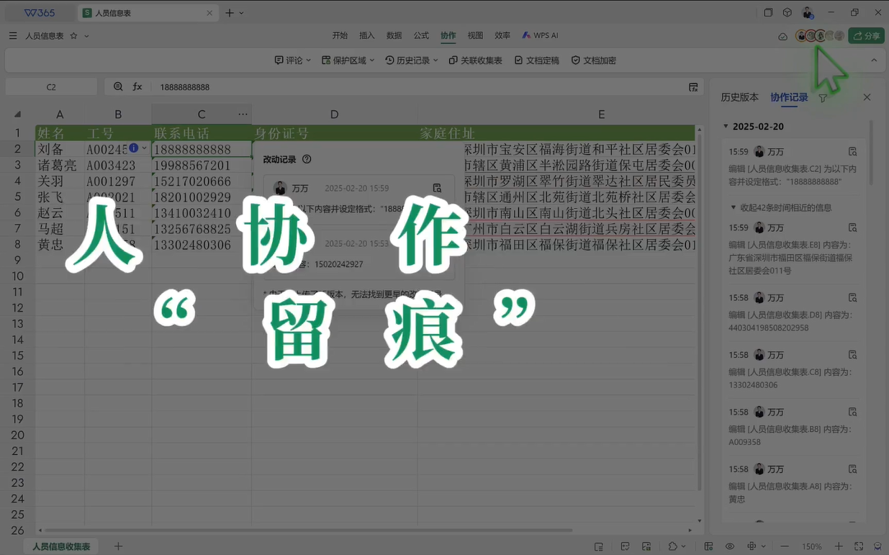Screen dimensions: 889x555
Task: Add a new sheet with plus icon
Action: [119, 546]
